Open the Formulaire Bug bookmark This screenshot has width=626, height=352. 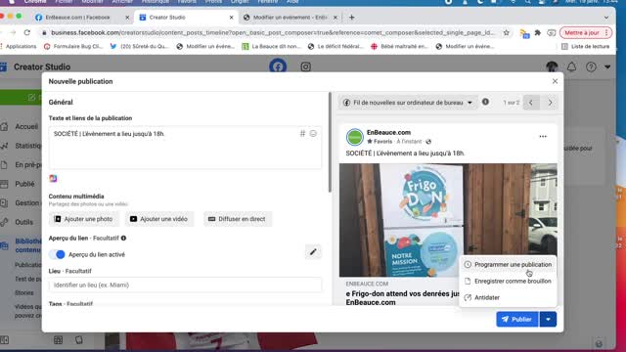point(73,46)
